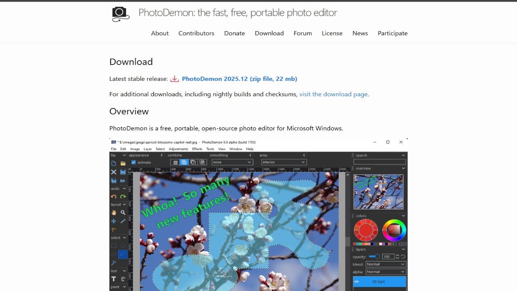Click the green Redo arrow

pyautogui.click(x=123, y=197)
